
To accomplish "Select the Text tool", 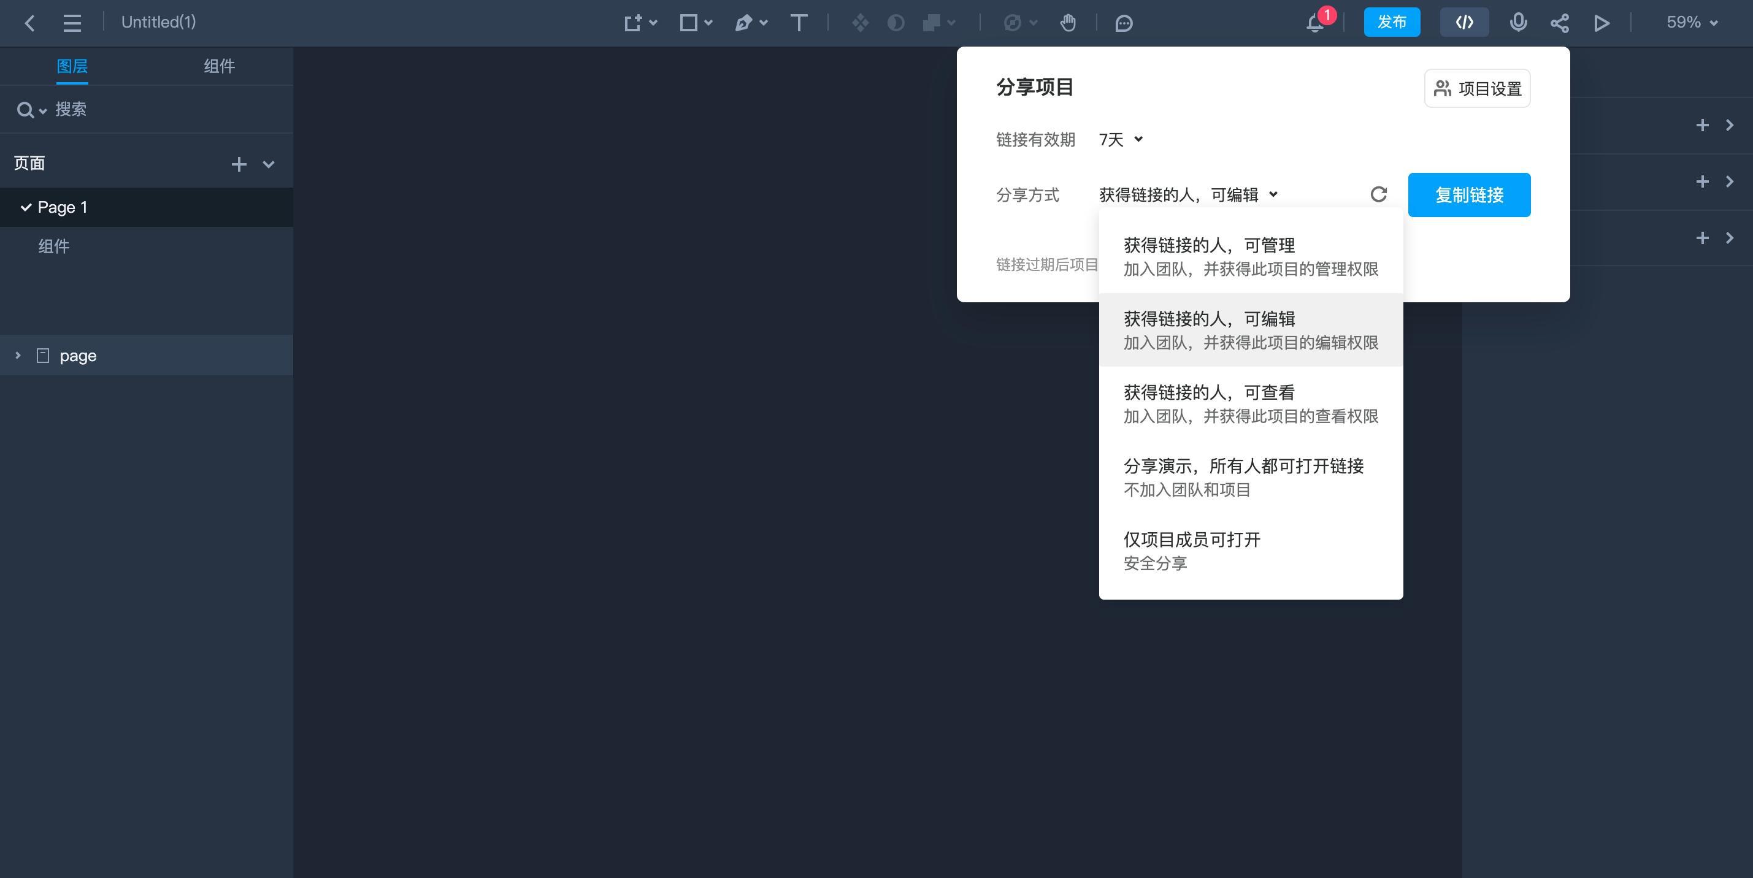I will pyautogui.click(x=799, y=23).
